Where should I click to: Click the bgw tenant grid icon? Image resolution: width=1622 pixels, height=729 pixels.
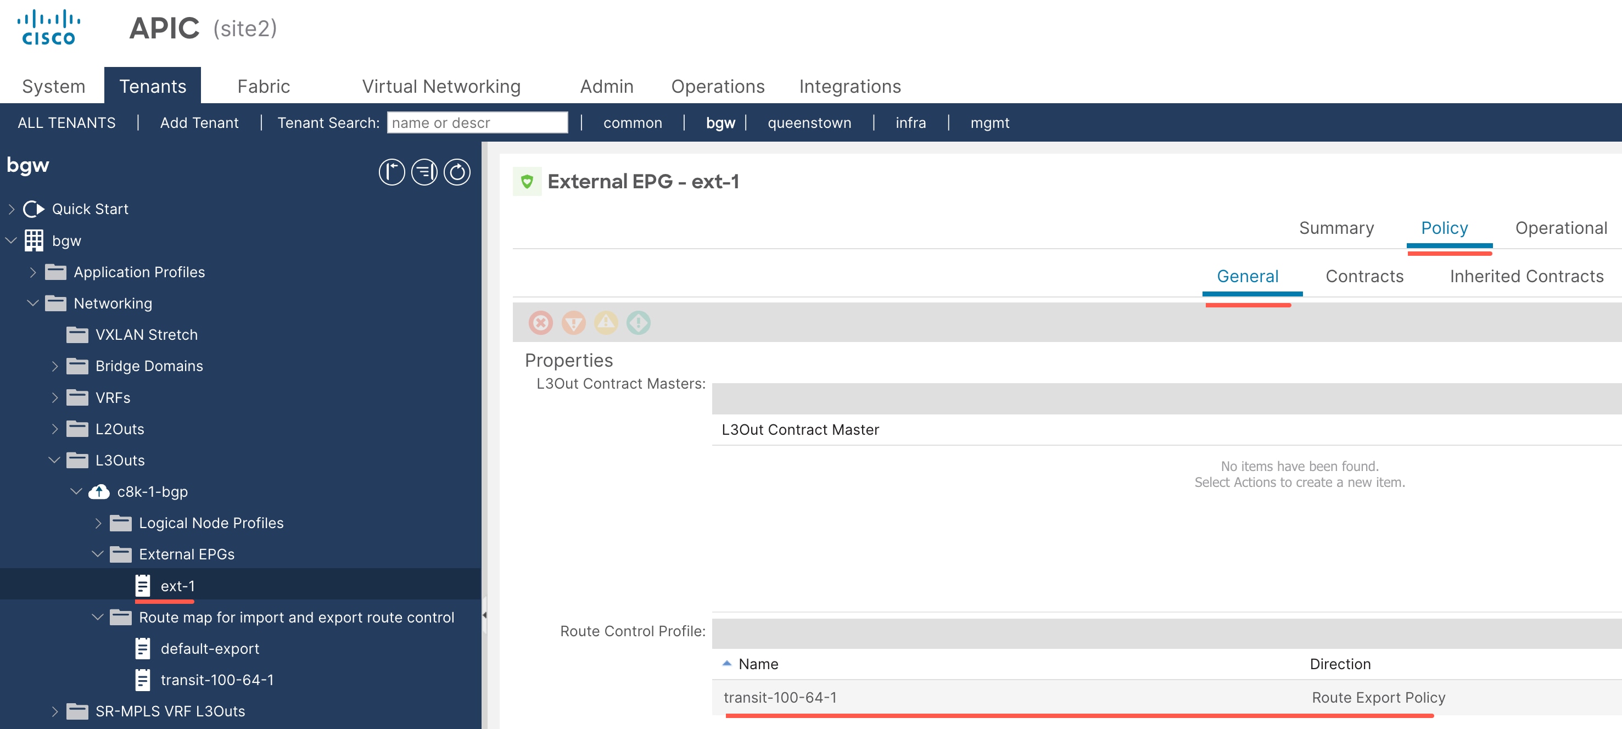click(x=34, y=240)
